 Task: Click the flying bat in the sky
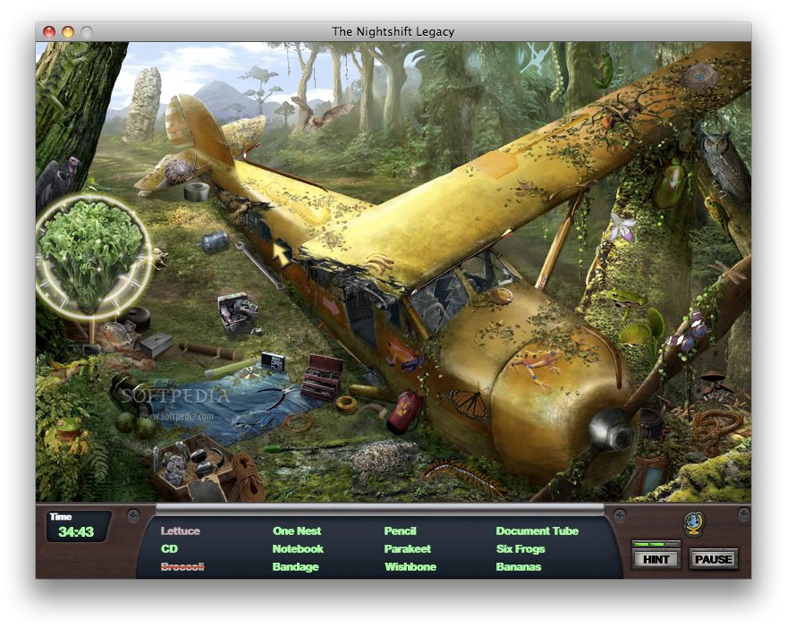[x=320, y=115]
